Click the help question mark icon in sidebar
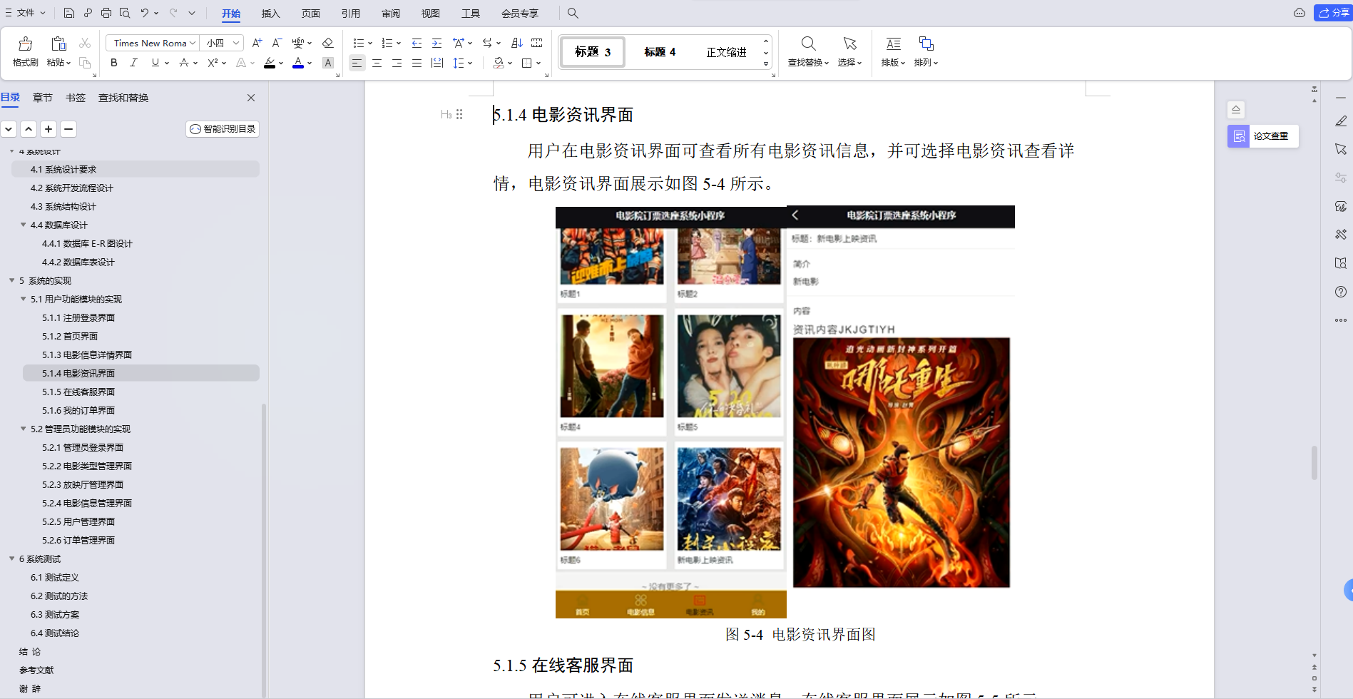The height and width of the screenshot is (699, 1353). click(x=1341, y=292)
